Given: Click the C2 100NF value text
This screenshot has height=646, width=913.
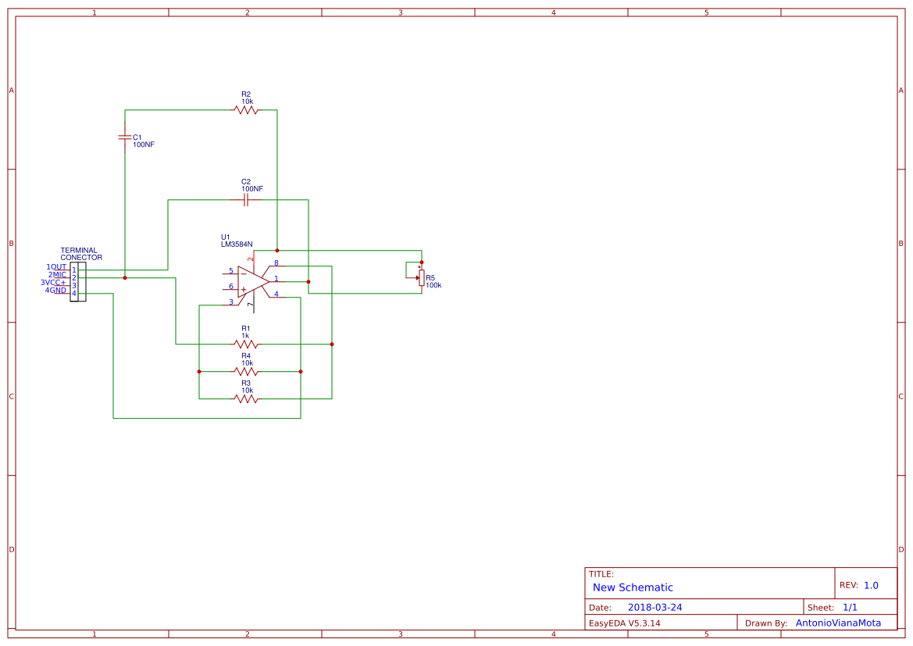Looking at the screenshot, I should (x=252, y=189).
